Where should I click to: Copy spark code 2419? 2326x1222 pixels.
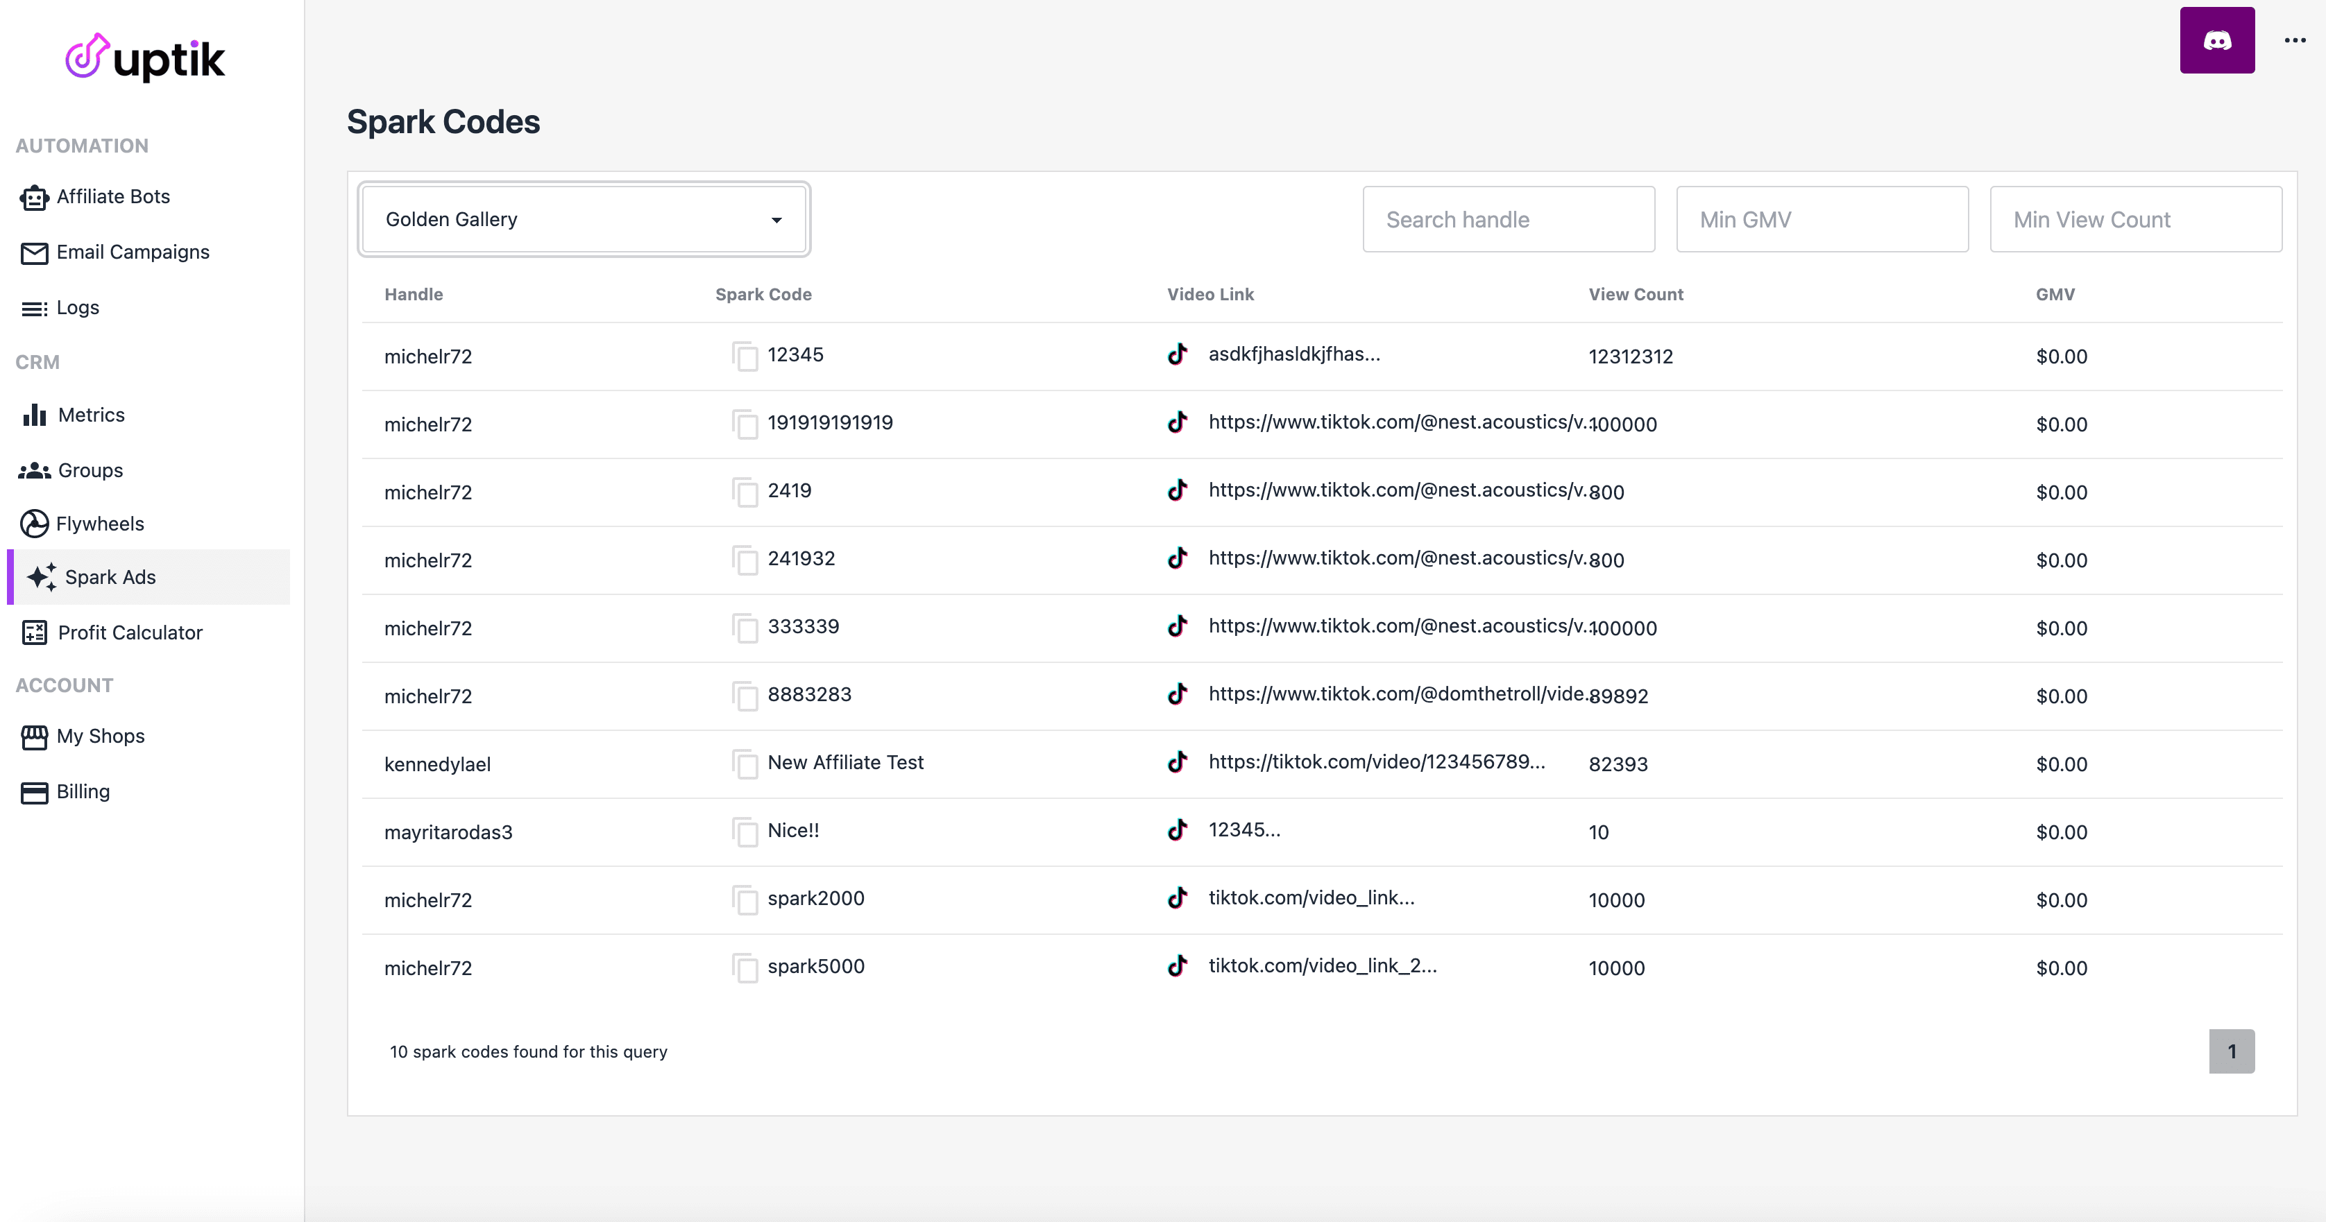[745, 492]
